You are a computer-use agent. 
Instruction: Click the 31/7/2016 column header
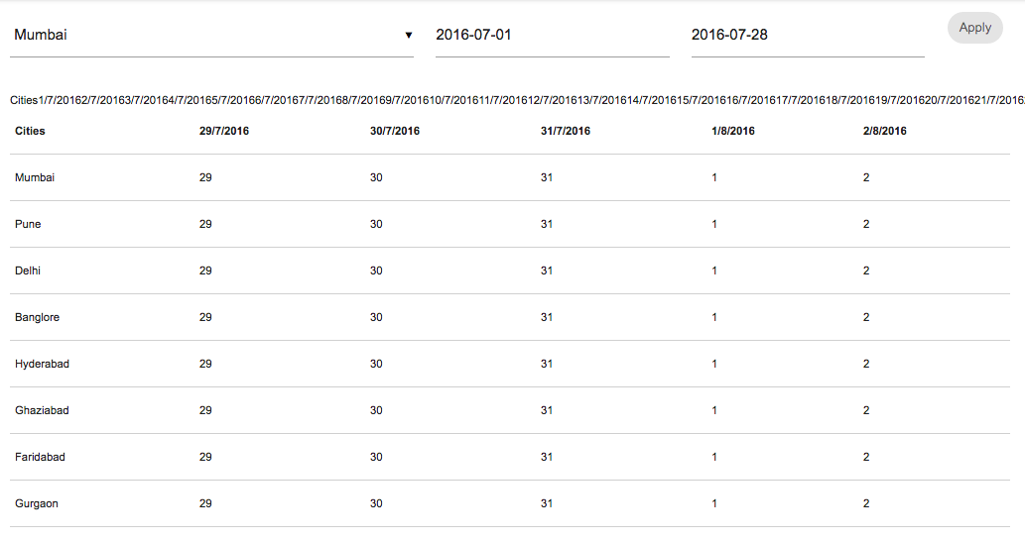click(x=566, y=131)
